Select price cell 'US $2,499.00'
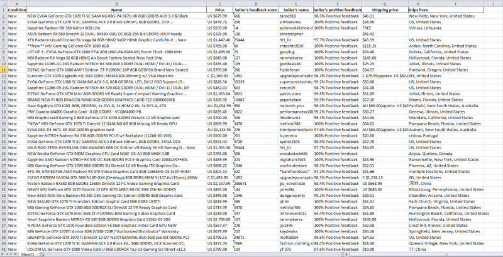Screen dimensions: 503x257 click(219, 52)
